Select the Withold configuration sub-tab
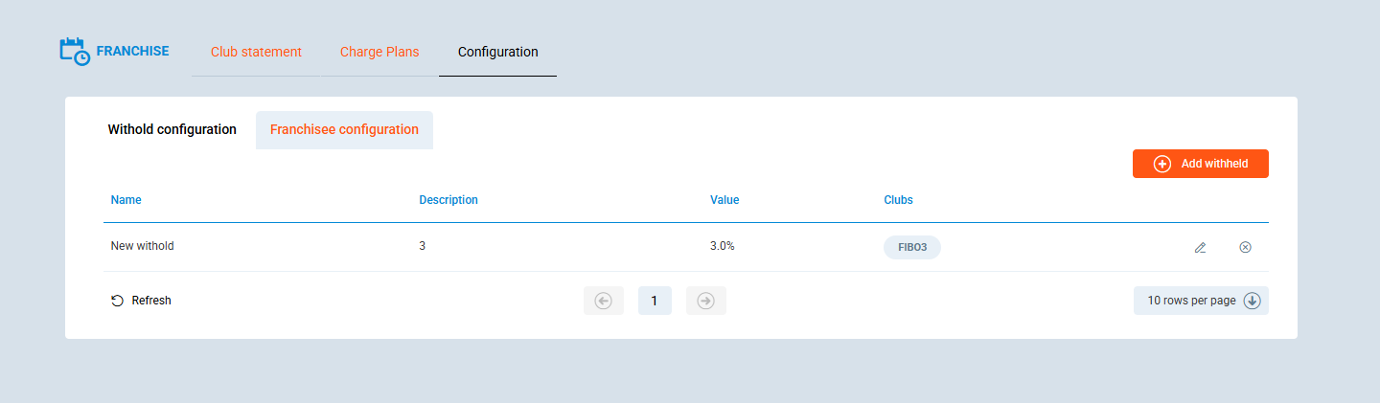 [172, 129]
